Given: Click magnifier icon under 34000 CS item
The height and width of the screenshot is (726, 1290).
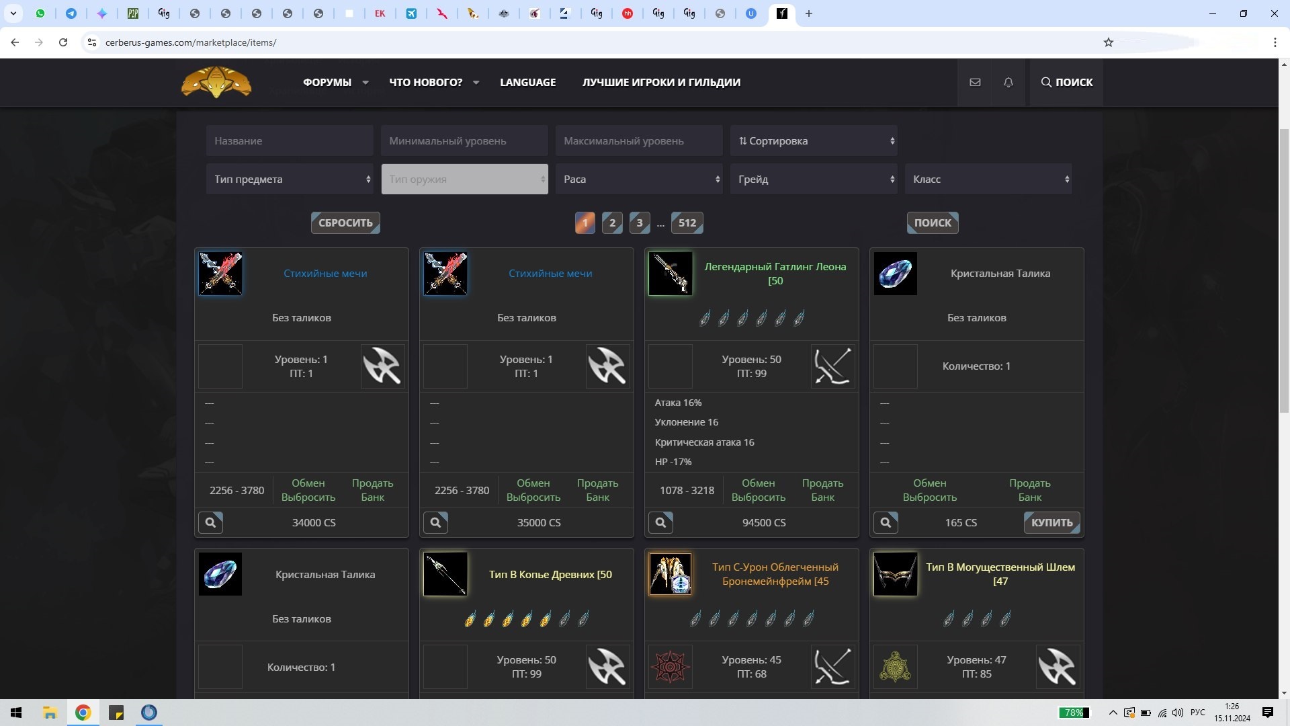Looking at the screenshot, I should point(210,522).
